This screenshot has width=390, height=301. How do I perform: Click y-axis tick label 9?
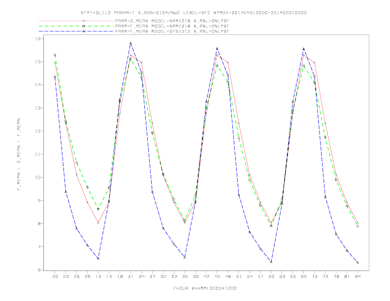click(39, 200)
